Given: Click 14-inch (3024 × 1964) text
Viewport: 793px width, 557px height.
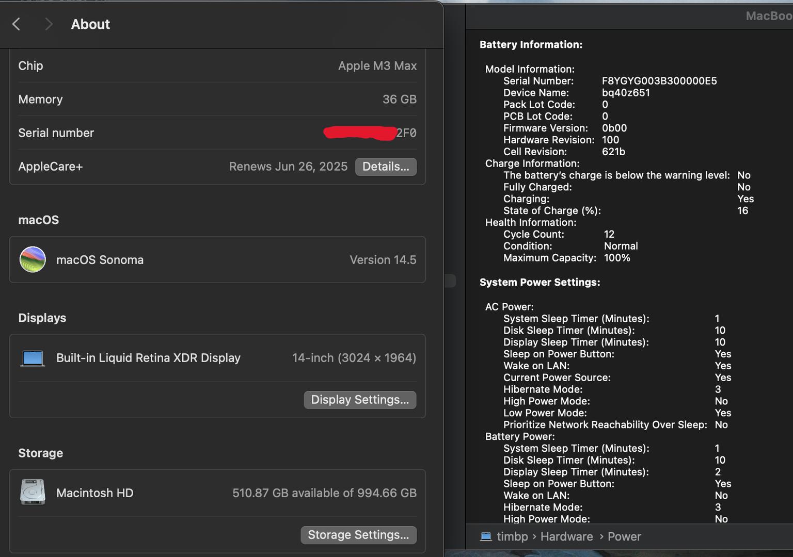Looking at the screenshot, I should [x=354, y=358].
